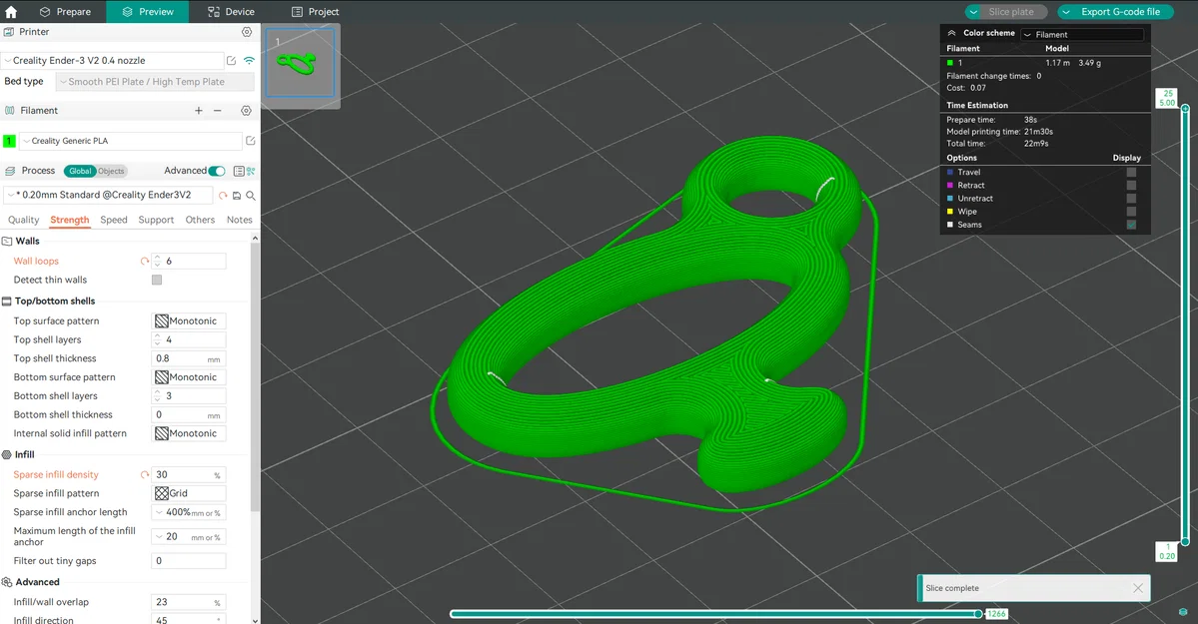Open the process settings list icon
1198x624 pixels.
point(239,171)
